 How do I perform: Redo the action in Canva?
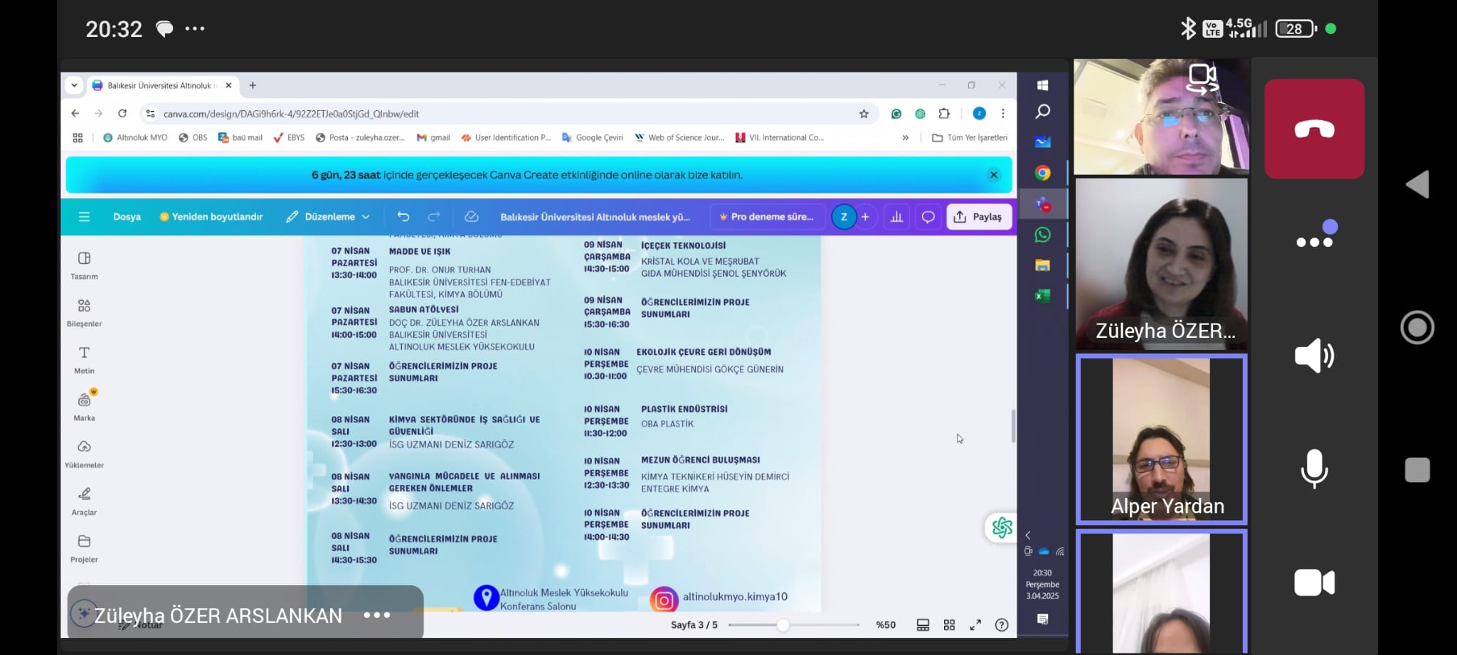pos(434,217)
